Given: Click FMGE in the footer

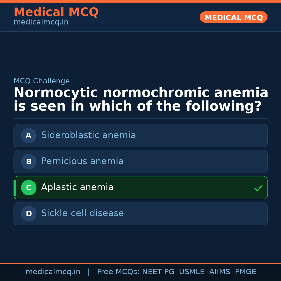Looking at the screenshot, I should (245, 272).
